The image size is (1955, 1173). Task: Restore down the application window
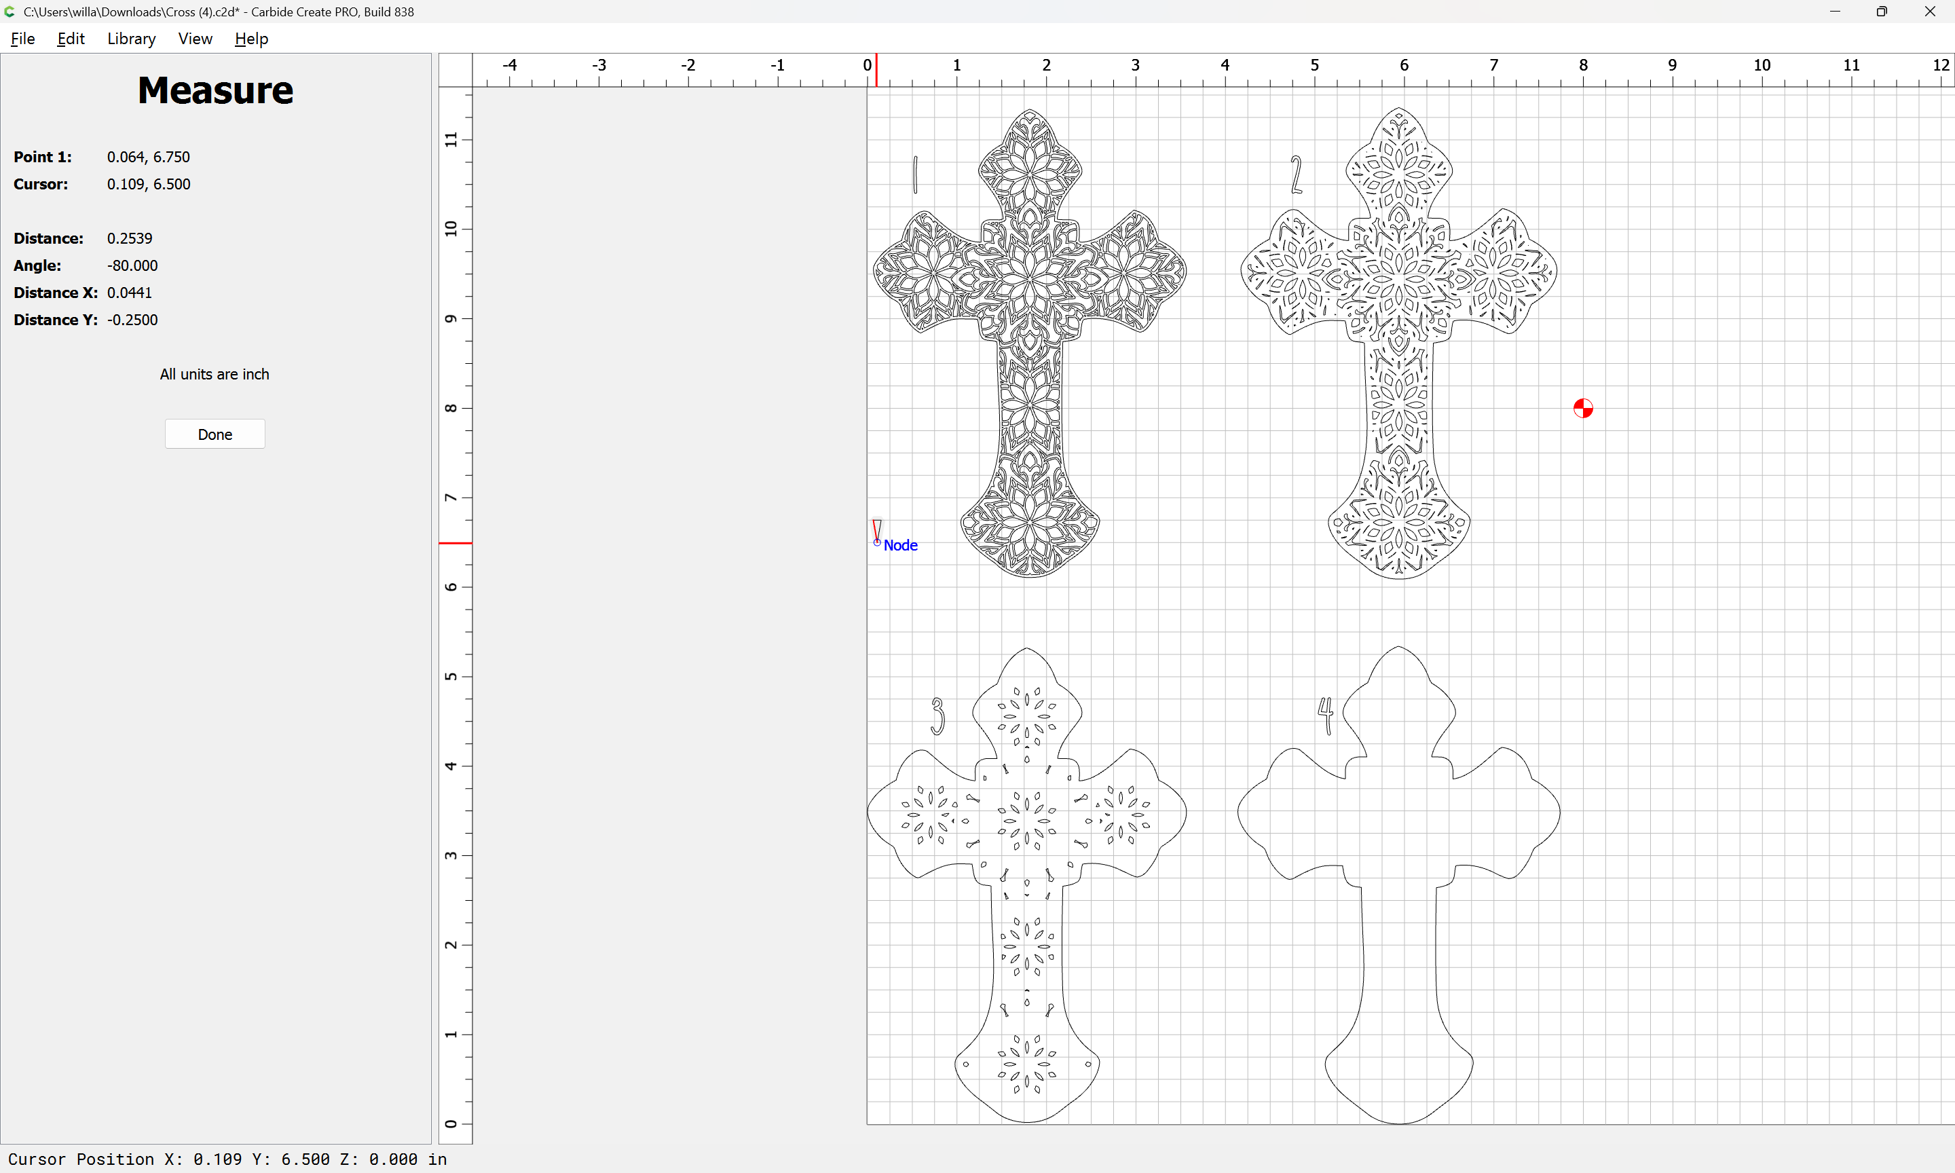[1882, 12]
